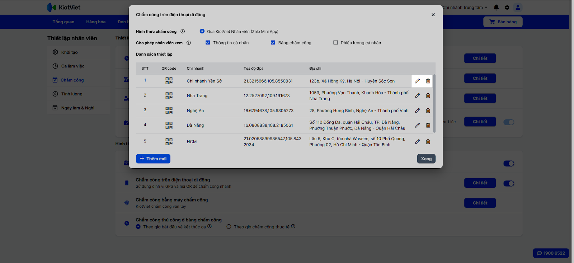Delete the Nha Trang branch row
Image resolution: width=574 pixels, height=263 pixels.
coord(428,96)
